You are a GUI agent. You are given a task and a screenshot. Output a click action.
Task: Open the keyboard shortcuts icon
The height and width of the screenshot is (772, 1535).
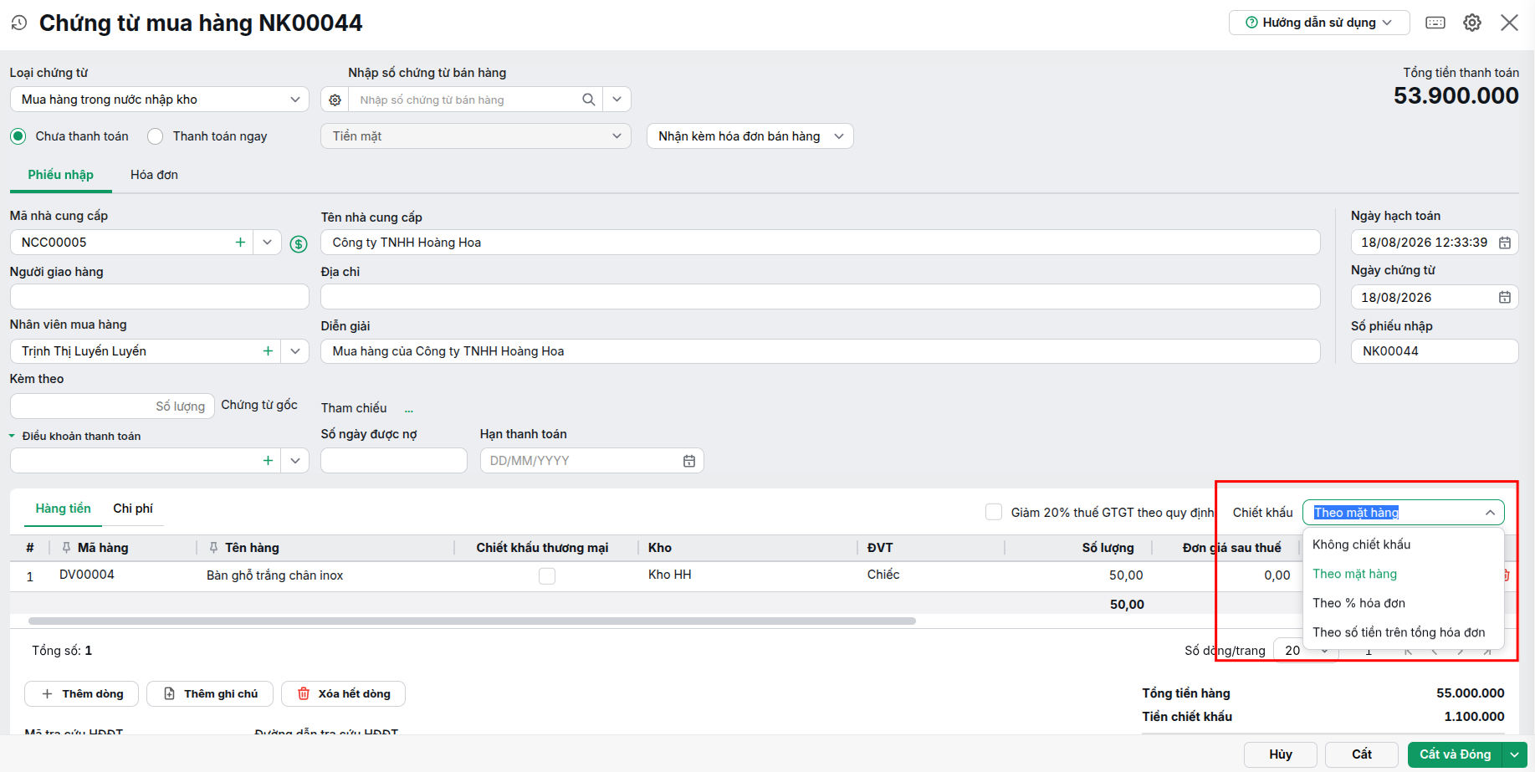click(x=1435, y=23)
